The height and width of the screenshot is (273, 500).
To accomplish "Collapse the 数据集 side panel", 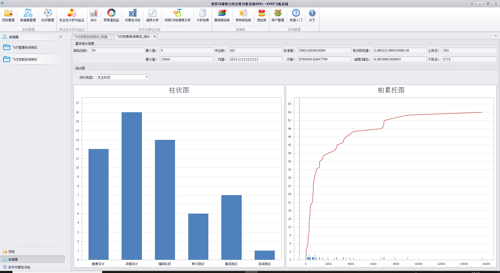I will pyautogui.click(x=61, y=37).
